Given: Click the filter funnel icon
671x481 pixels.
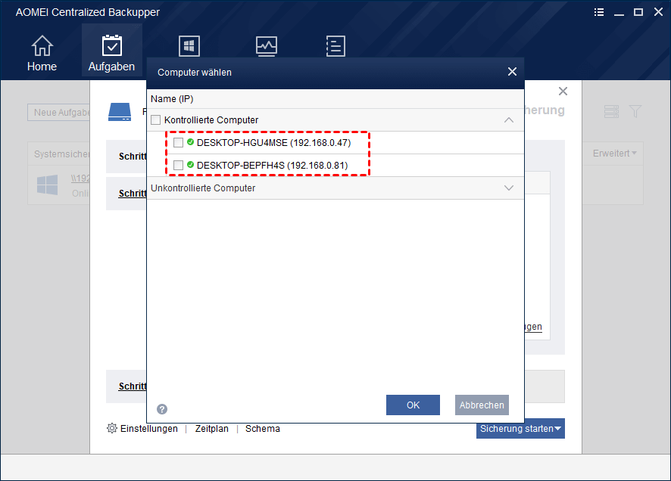Looking at the screenshot, I should click(x=635, y=111).
